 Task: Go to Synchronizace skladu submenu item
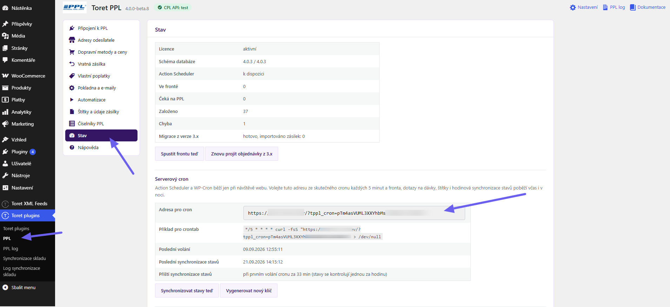coord(25,258)
